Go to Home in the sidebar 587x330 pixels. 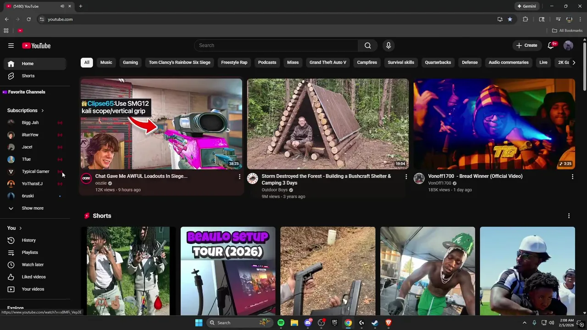35,64
